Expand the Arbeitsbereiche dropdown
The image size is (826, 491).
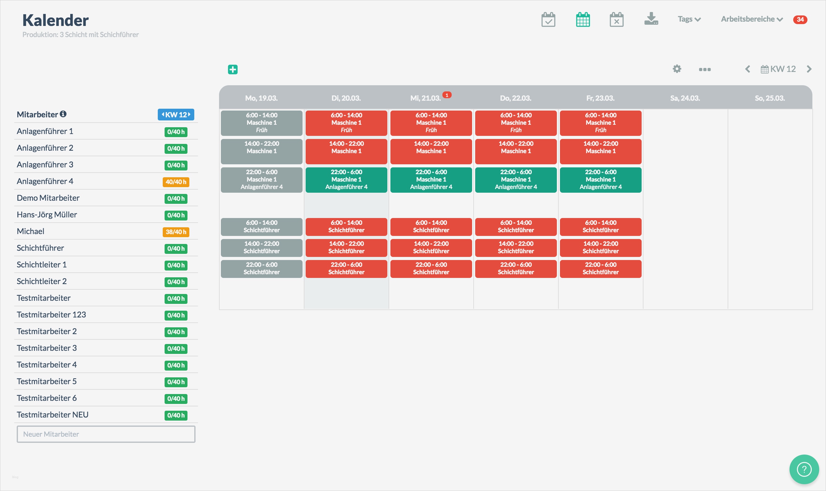point(751,19)
